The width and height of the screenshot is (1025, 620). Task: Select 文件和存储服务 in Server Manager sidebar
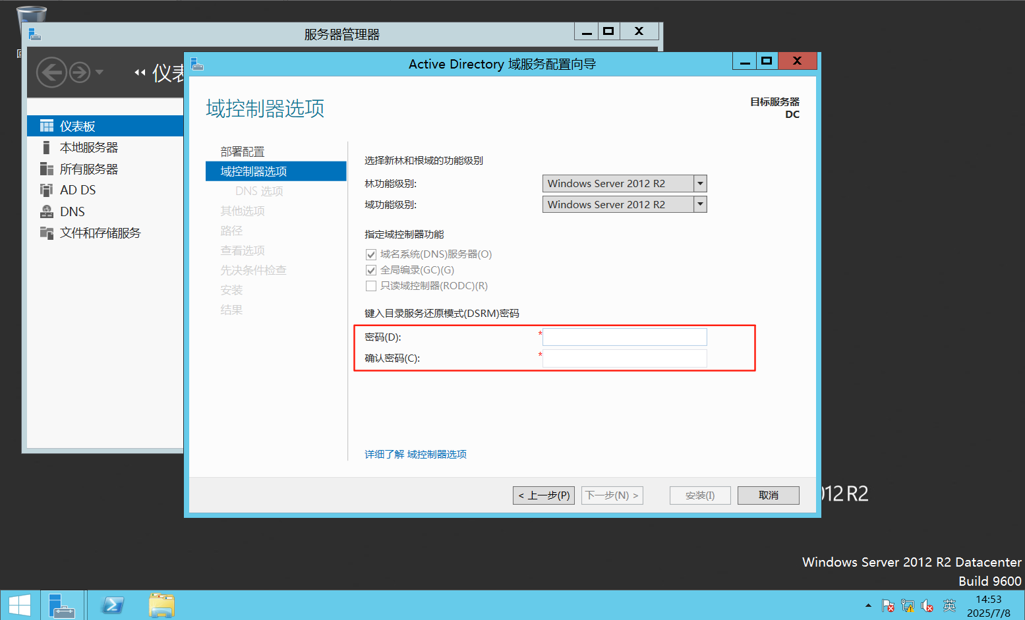(x=100, y=233)
